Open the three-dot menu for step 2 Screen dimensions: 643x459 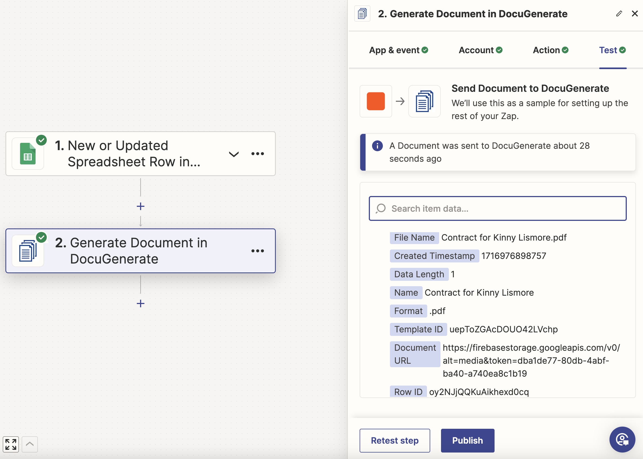click(x=257, y=251)
